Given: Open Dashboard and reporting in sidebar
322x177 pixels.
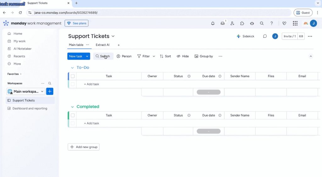Looking at the screenshot, I should point(30,109).
